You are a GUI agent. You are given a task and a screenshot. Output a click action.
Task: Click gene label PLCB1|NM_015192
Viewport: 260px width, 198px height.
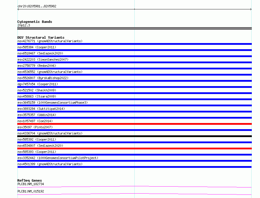(31, 191)
